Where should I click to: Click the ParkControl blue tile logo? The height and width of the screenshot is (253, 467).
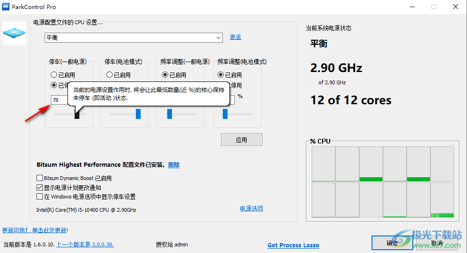(14, 33)
